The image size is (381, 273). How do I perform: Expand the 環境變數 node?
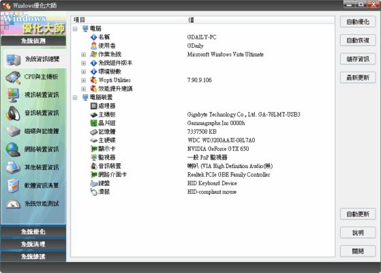(84, 72)
